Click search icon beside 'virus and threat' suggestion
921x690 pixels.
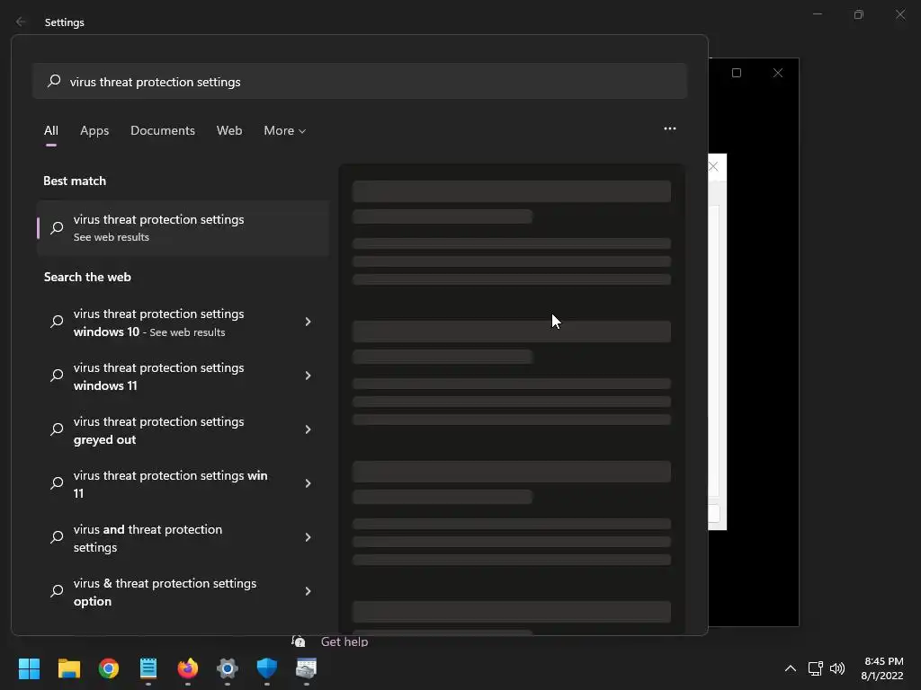coord(57,537)
